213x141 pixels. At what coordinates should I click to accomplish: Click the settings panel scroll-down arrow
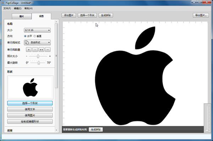click(x=56, y=130)
